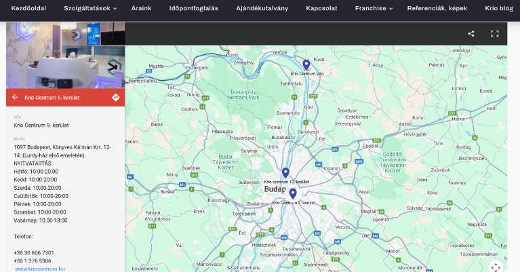Click phone number +36 30 606 7301
Image resolution: width=520 pixels, height=272 pixels.
pos(33,253)
